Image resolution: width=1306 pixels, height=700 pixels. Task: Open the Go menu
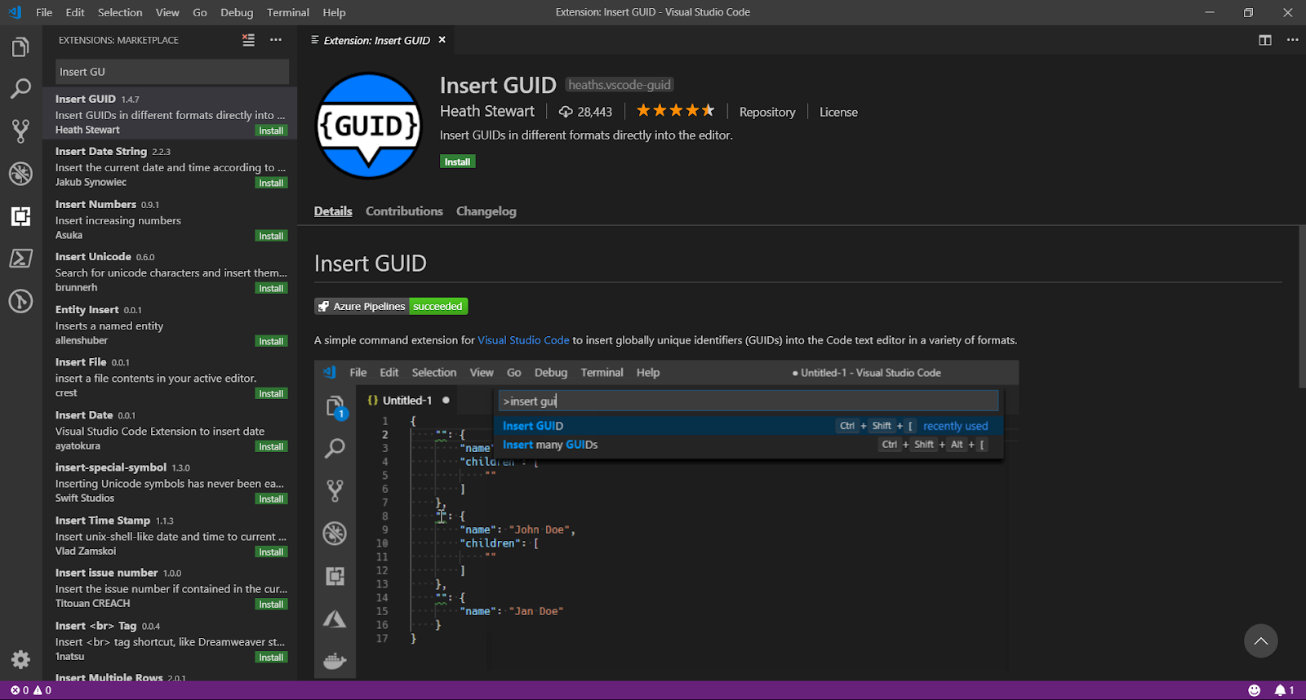click(x=200, y=12)
